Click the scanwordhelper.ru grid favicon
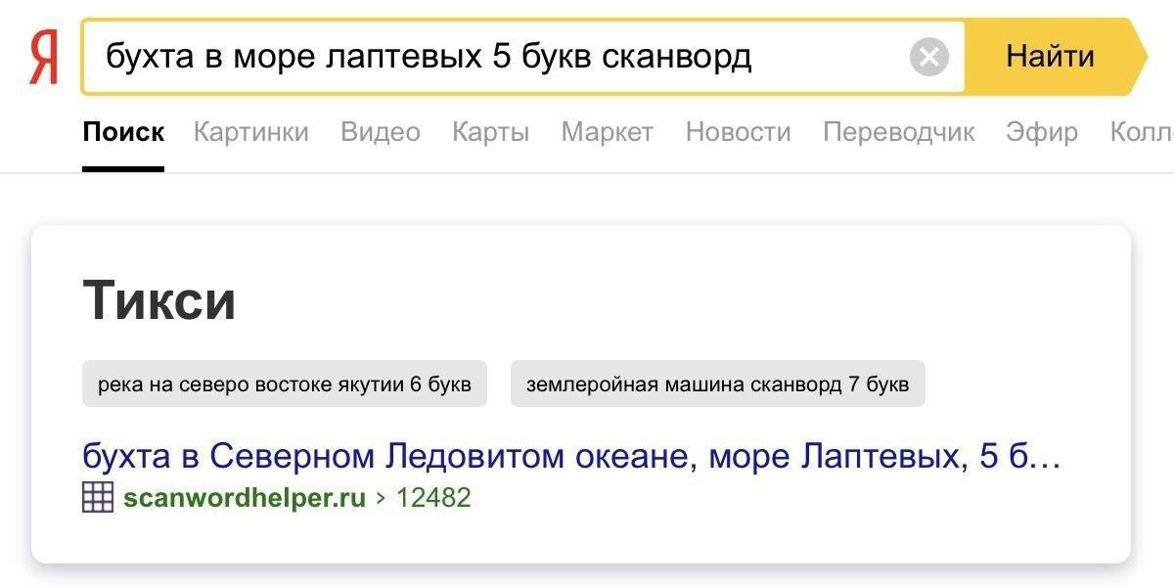This screenshot has height=587, width=1174. coord(98,498)
